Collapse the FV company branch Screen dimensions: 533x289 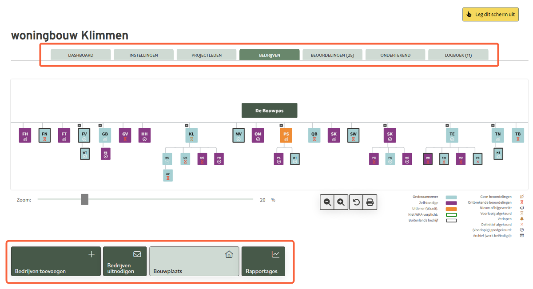pyautogui.click(x=79, y=126)
